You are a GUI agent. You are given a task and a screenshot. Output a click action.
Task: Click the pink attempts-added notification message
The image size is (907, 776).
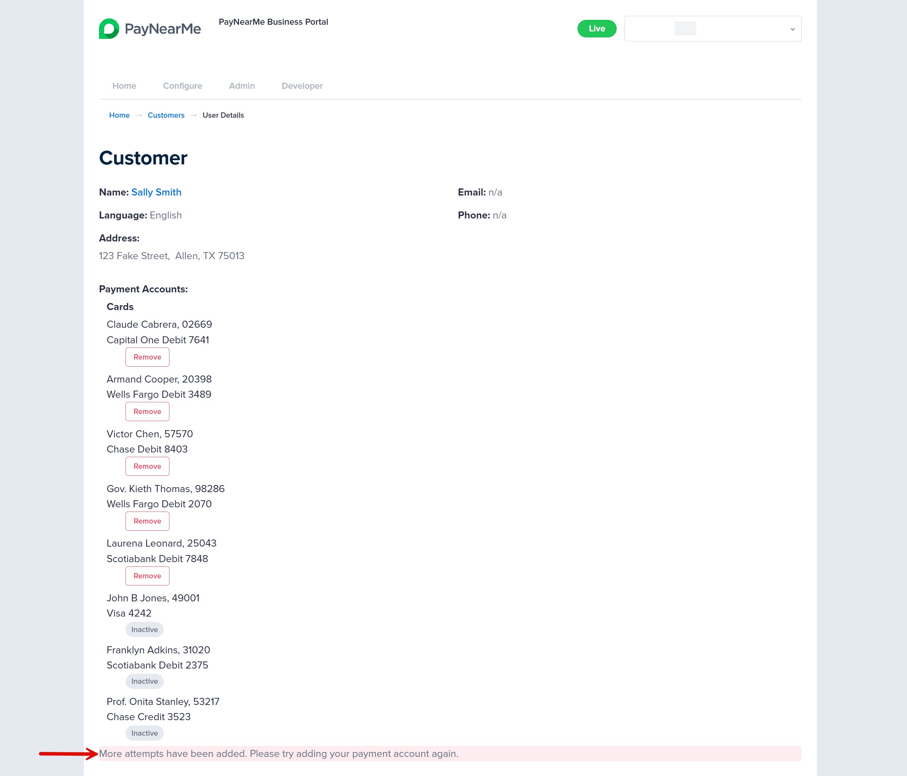pos(450,754)
